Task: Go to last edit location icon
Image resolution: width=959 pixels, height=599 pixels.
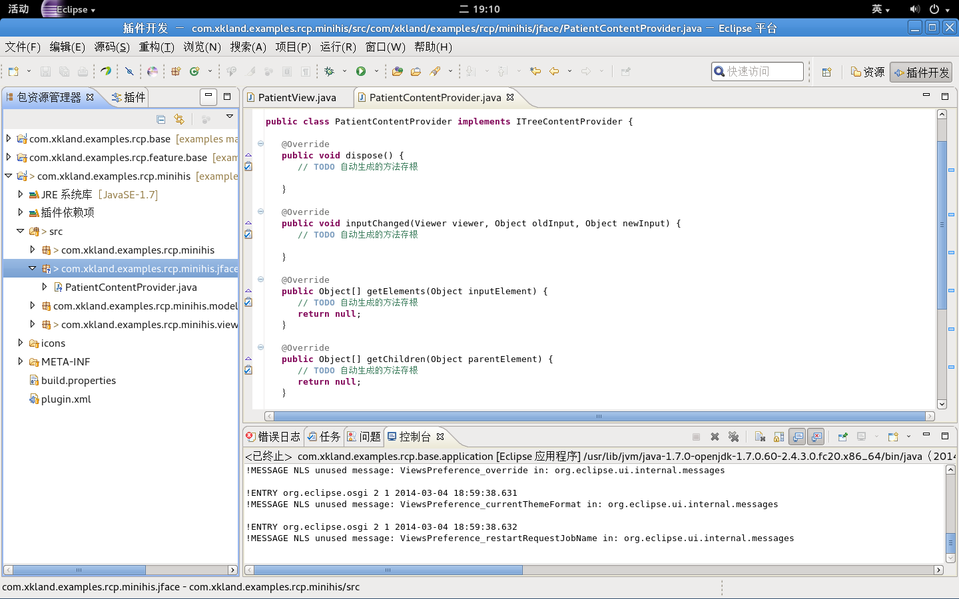Action: 535,71
